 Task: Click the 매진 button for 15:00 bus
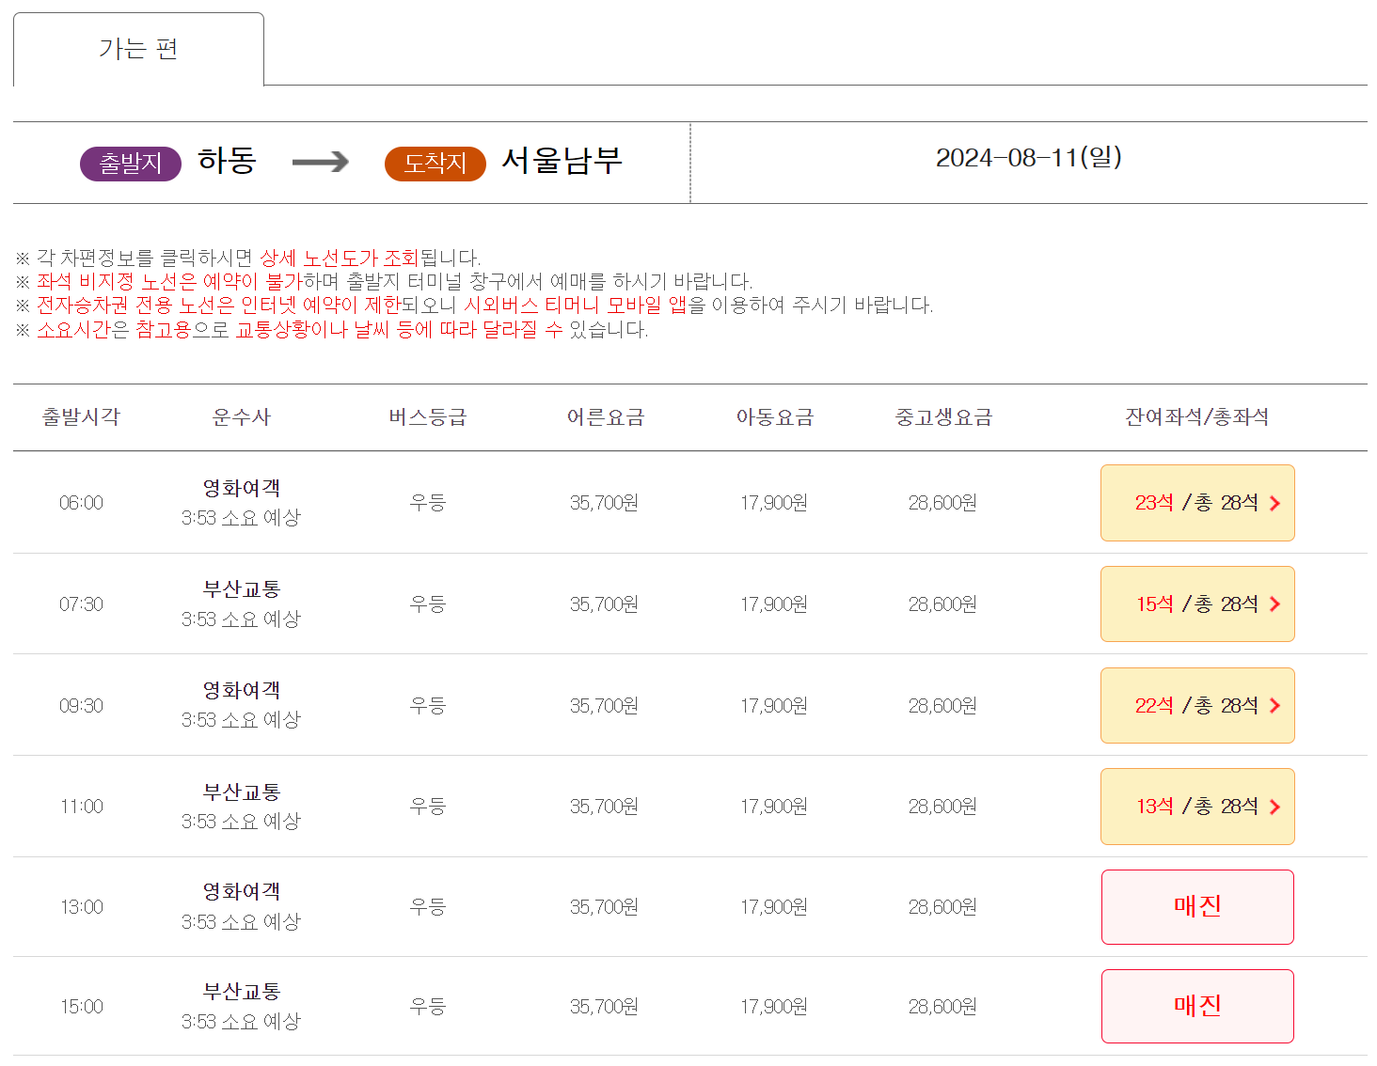click(1197, 1007)
